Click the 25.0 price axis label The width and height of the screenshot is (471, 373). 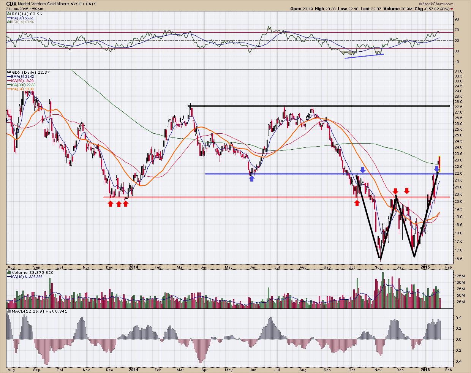click(x=458, y=135)
